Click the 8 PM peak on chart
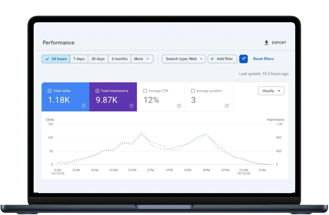Viewport: 329px width, 215px height. click(206, 134)
